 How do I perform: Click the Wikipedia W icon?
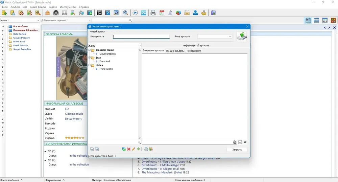[x=245, y=142]
